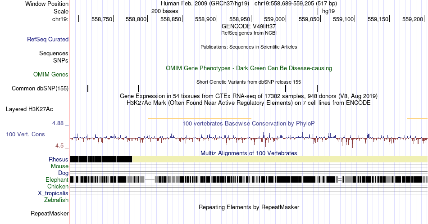This screenshot has height=224, width=428.
Task: Click the fourth dbSNP variant tick mark
Action: [x=318, y=88]
